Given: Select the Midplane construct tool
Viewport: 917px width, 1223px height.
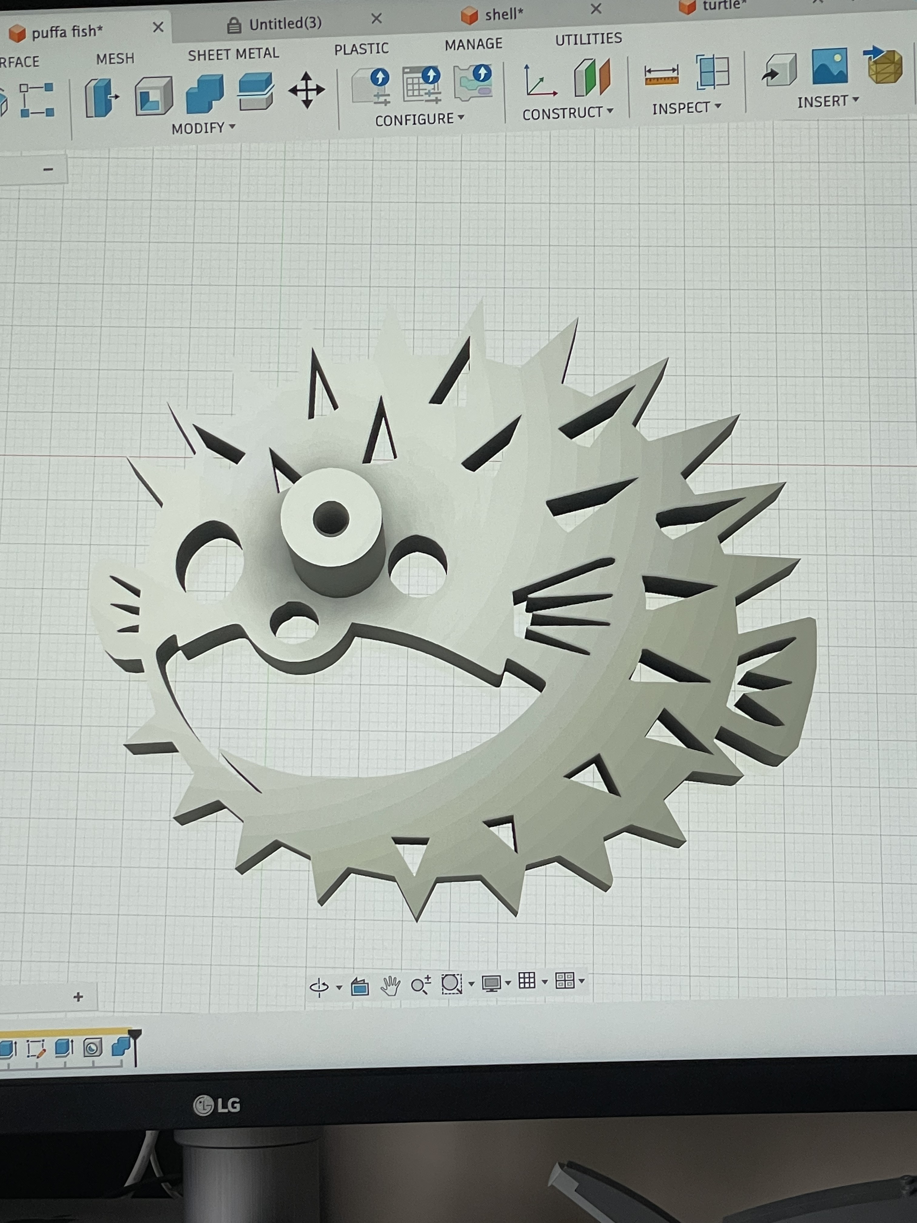Looking at the screenshot, I should pos(592,77).
